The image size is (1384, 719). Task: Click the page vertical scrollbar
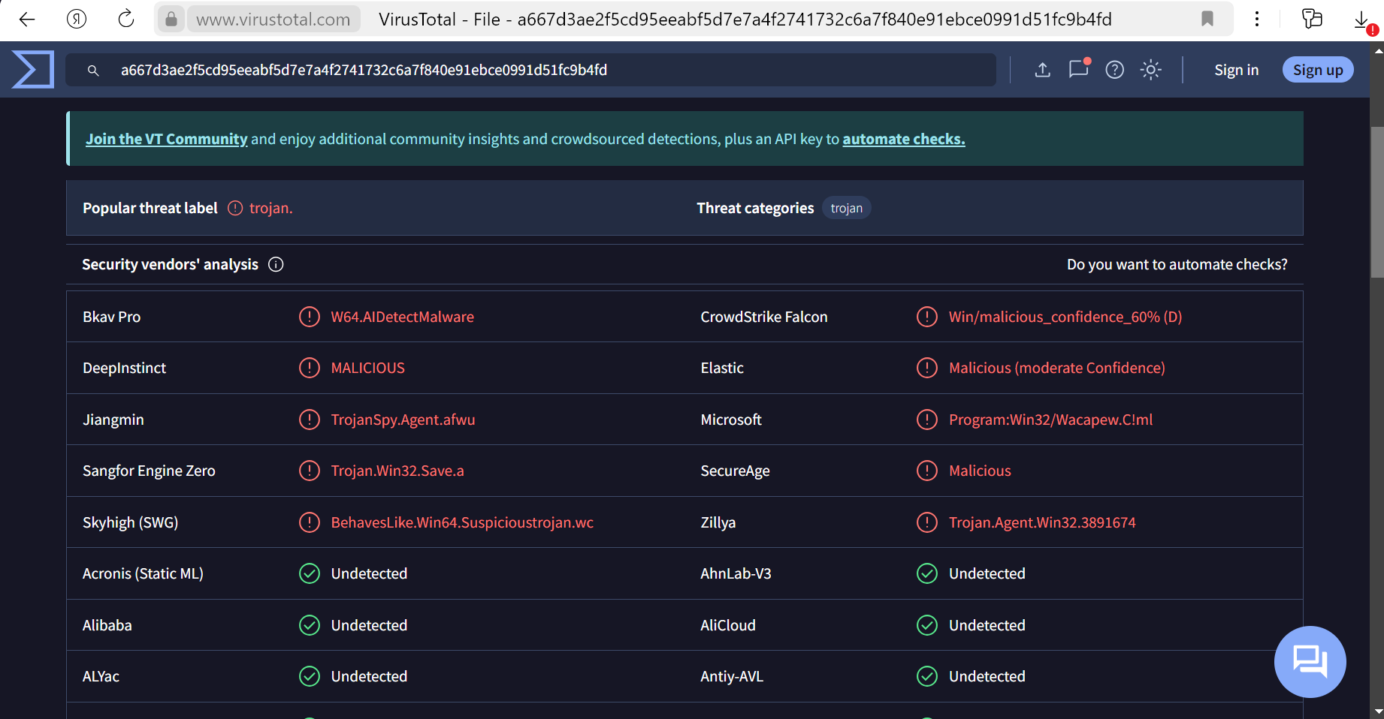(1377, 203)
